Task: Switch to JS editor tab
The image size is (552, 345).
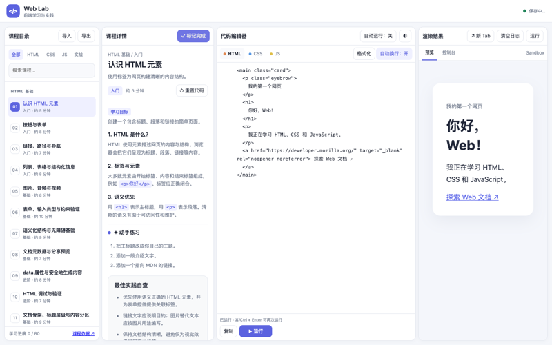Action: point(275,54)
